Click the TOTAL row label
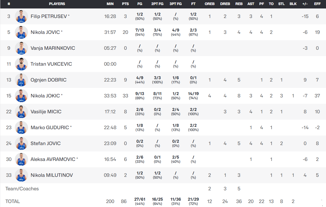Viewport: 326px width, 207px height. pos(13,201)
